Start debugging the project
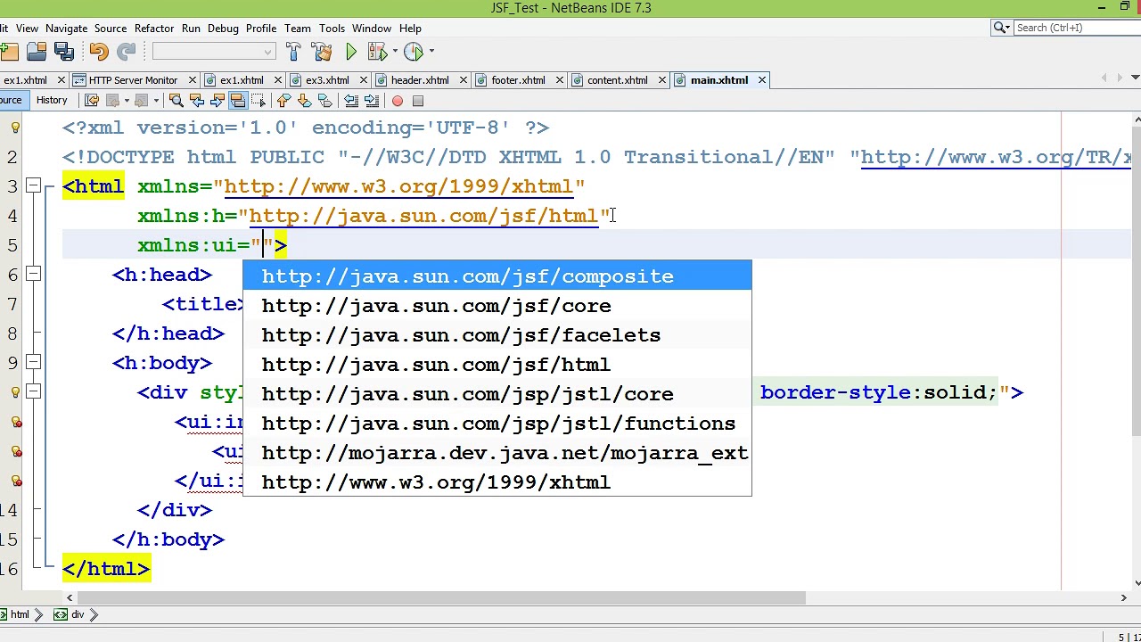Image resolution: width=1141 pixels, height=642 pixels. pyautogui.click(x=376, y=52)
